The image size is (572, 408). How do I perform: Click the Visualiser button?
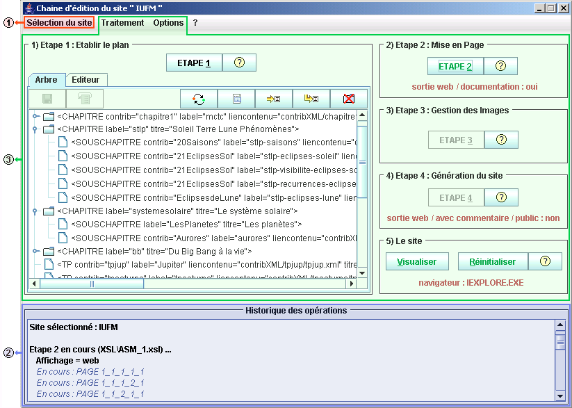[x=417, y=261]
